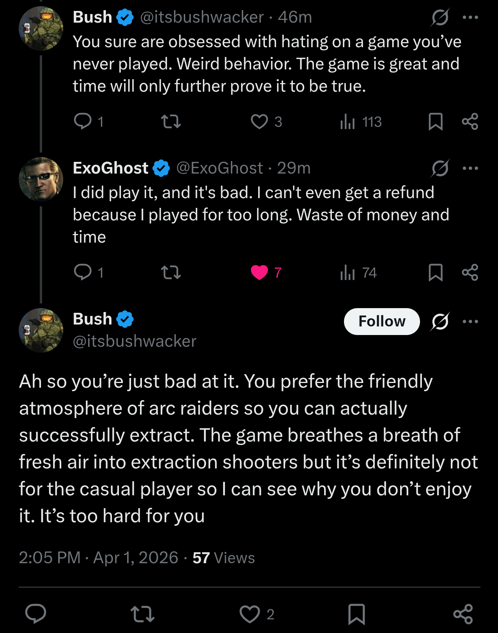Open Grok icon on Bush's first tweet
This screenshot has height=633, width=498.
point(440,17)
